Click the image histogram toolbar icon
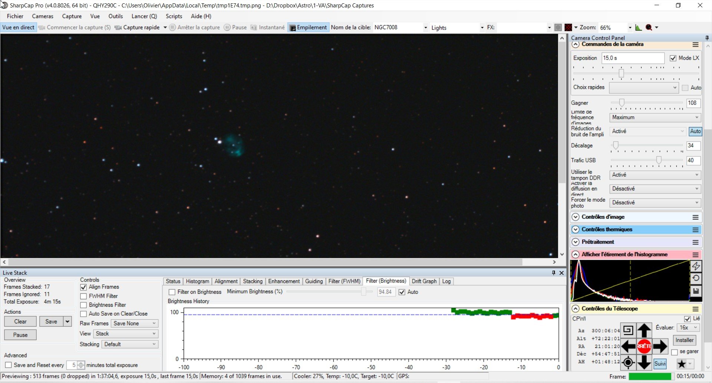The height and width of the screenshot is (383, 712). (x=639, y=27)
